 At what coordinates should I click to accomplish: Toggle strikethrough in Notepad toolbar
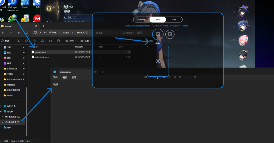[x=175, y=77]
